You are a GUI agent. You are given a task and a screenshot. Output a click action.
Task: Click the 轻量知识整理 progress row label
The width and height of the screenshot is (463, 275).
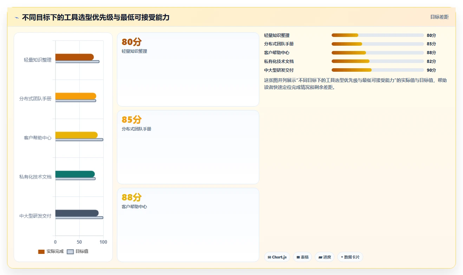pos(277,35)
